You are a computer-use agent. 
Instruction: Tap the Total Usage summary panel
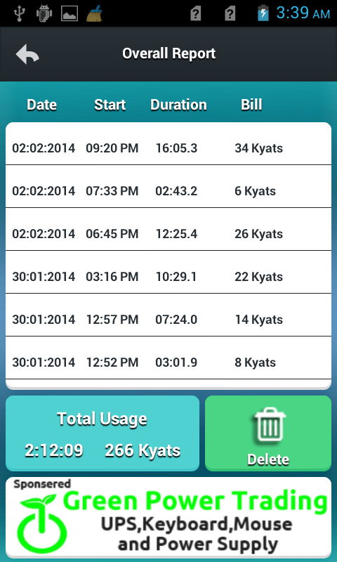tap(103, 433)
